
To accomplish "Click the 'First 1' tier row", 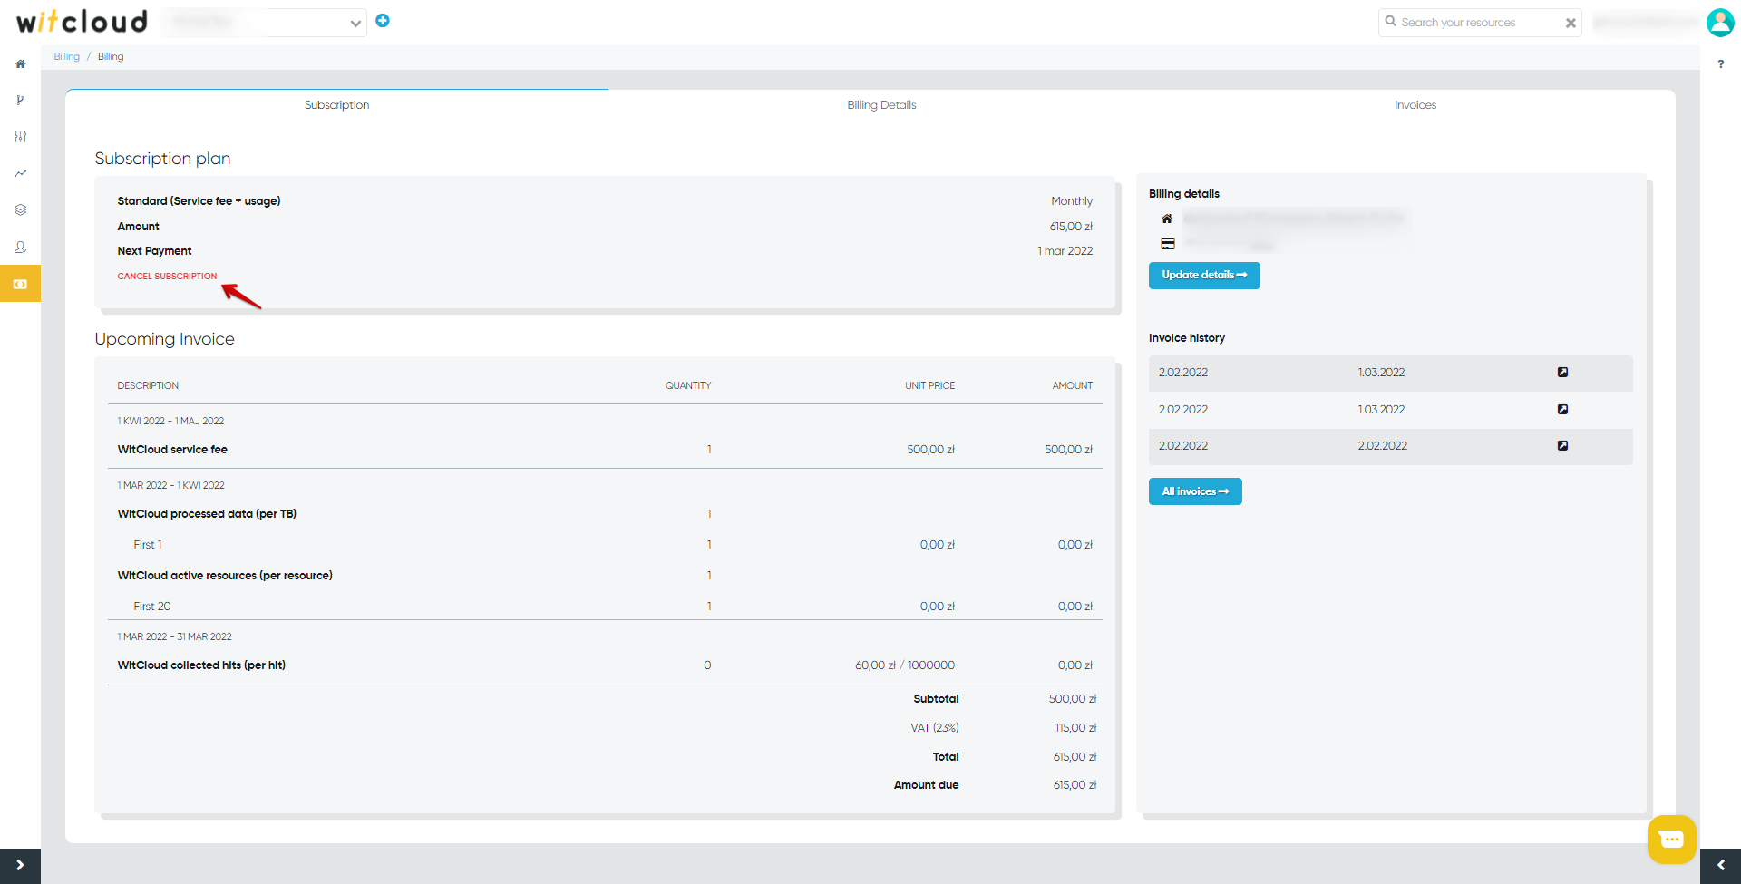I will [x=148, y=545].
